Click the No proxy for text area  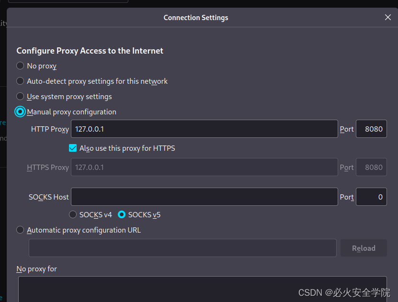pyautogui.click(x=202, y=289)
